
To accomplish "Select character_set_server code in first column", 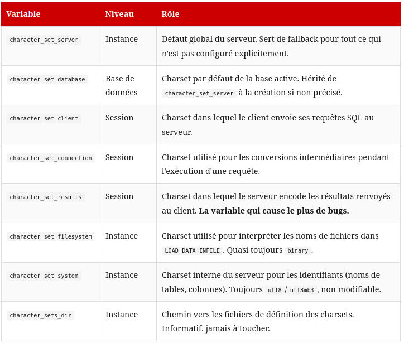I will coord(44,40).
